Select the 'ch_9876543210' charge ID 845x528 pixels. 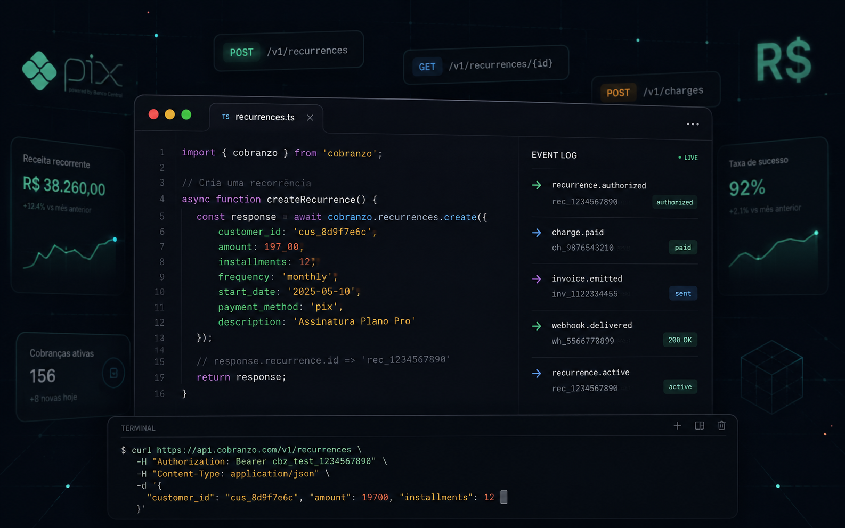pyautogui.click(x=583, y=247)
